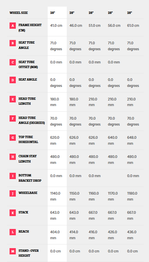Click the red B badge for Seat Tube Angle

[12, 43]
